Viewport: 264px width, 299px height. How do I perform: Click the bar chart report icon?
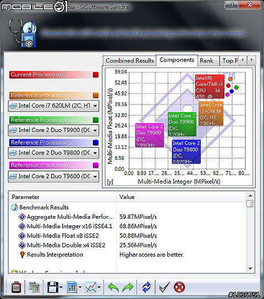pos(72,287)
